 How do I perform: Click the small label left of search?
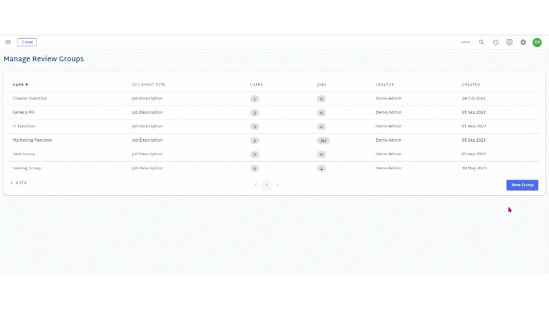[466, 42]
